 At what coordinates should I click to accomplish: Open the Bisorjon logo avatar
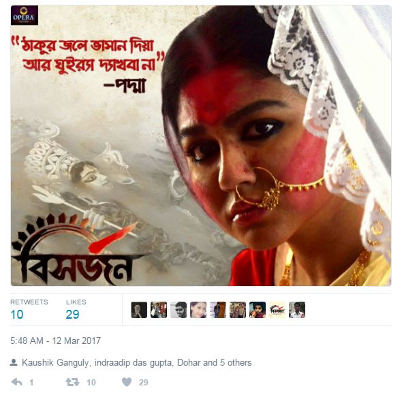(277, 310)
